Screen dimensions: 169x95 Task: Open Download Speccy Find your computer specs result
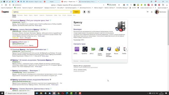pos(31,21)
